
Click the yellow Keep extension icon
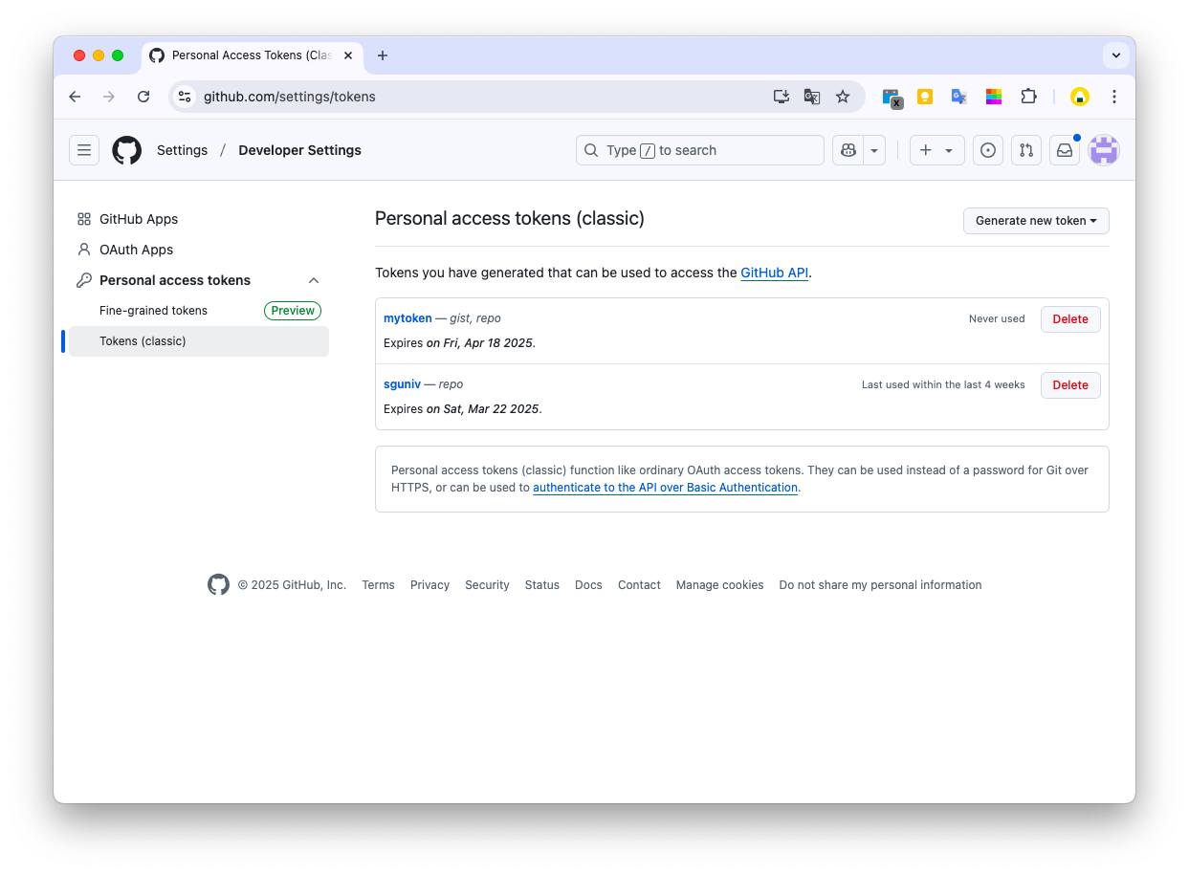click(x=925, y=97)
